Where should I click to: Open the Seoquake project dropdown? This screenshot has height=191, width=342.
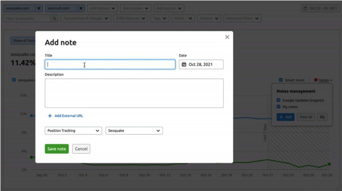tap(134, 131)
